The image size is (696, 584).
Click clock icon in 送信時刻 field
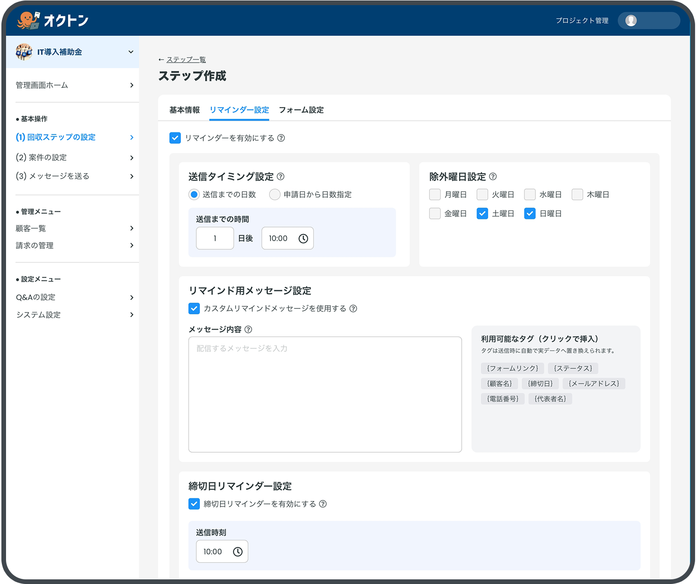point(238,552)
